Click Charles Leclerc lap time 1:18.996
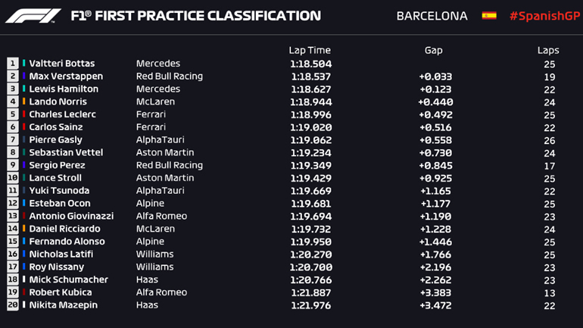The image size is (583, 328). tap(310, 114)
